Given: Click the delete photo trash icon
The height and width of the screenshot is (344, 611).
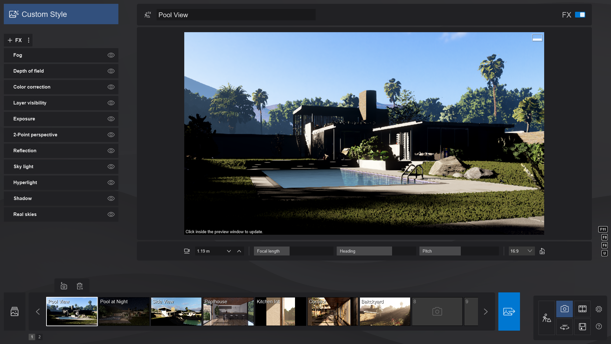Looking at the screenshot, I should pyautogui.click(x=80, y=286).
